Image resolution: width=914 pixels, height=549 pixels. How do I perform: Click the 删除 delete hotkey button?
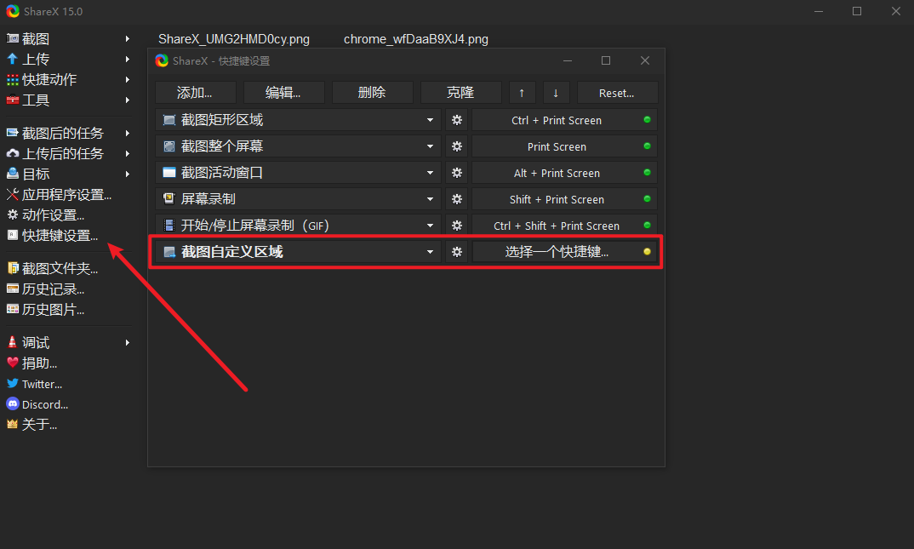[x=373, y=93]
